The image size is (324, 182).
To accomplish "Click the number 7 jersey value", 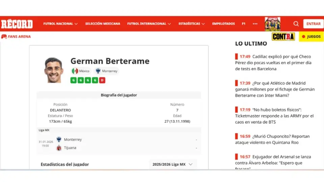I will pyautogui.click(x=177, y=110).
